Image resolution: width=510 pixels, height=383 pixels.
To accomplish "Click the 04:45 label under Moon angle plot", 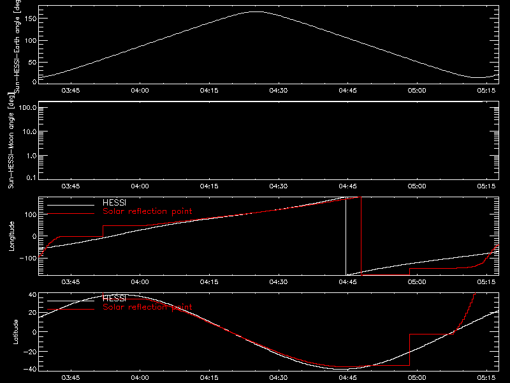I will click(x=347, y=186).
